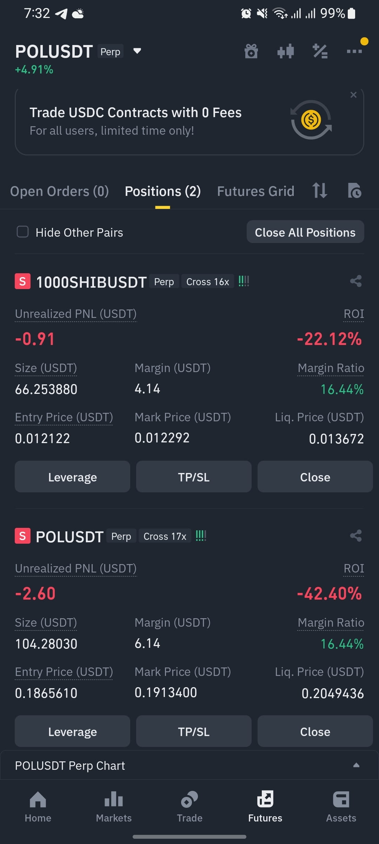This screenshot has height=844, width=379.
Task: Go to the Markets tab in bottom navigation
Action: (x=114, y=806)
